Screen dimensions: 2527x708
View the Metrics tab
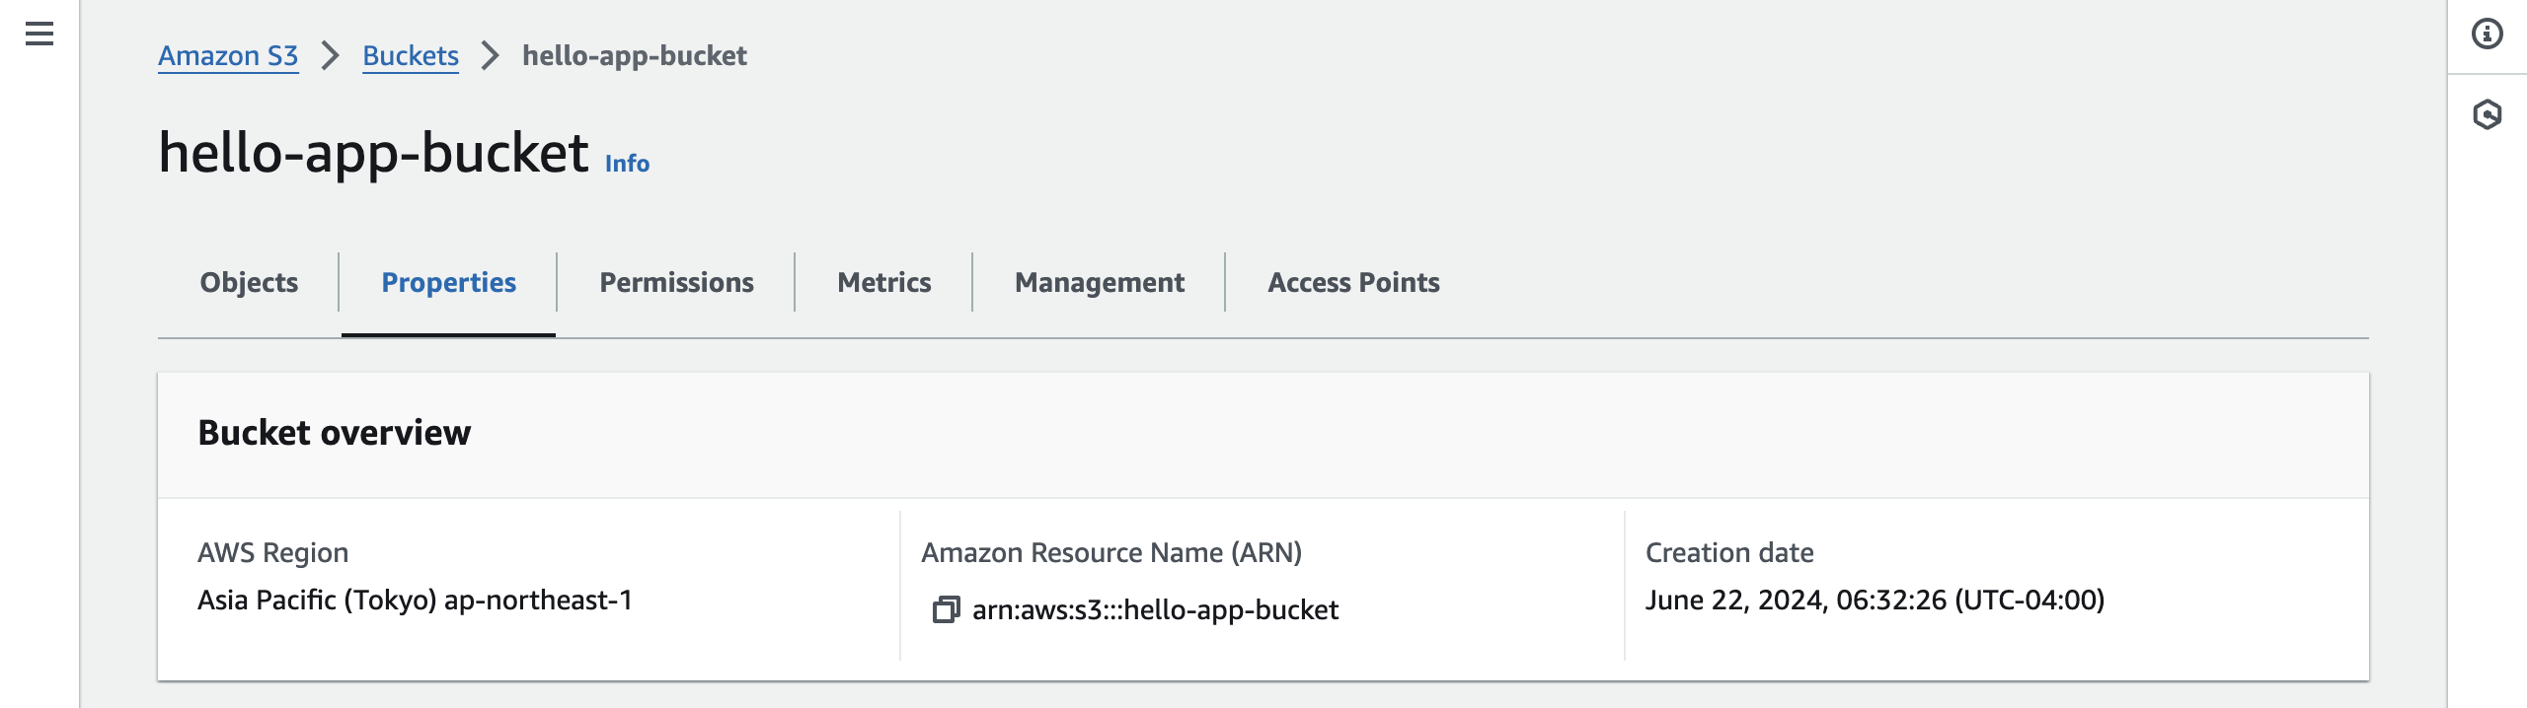click(883, 283)
